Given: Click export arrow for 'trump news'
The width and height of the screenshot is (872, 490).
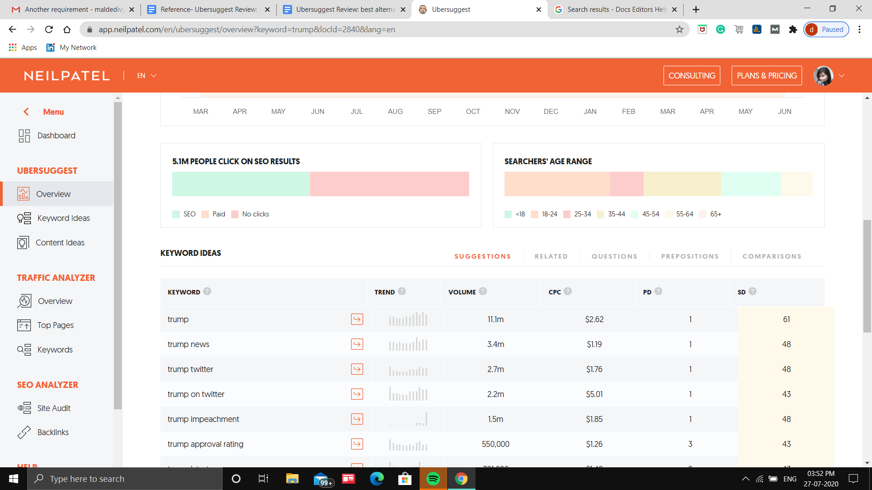Looking at the screenshot, I should click(x=357, y=344).
